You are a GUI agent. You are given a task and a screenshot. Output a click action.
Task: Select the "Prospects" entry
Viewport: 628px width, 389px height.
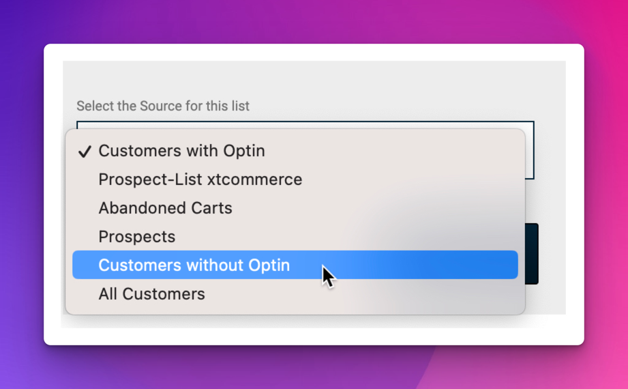(295, 236)
